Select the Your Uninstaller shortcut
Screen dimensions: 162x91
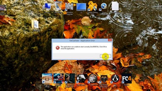(x=104, y=9)
